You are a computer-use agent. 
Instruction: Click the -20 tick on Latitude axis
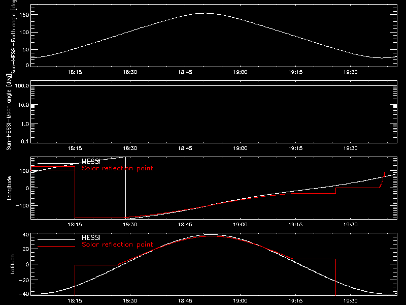(x=24, y=280)
